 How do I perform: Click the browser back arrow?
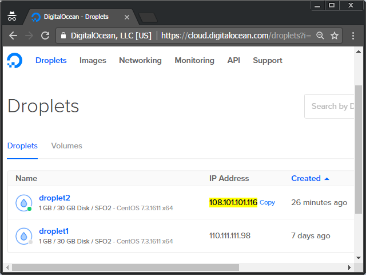[13, 36]
